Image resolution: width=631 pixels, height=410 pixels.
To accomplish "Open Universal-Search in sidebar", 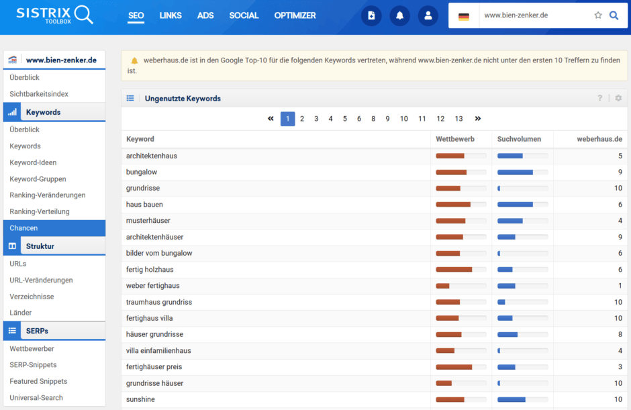I will coord(36,397).
